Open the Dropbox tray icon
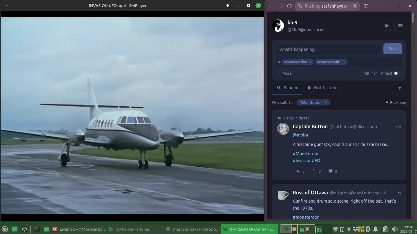Screen dimensions: 417x234 point(355,229)
